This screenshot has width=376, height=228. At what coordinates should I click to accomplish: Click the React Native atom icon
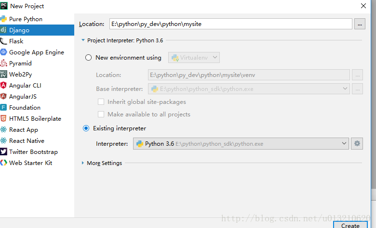coord(3,140)
